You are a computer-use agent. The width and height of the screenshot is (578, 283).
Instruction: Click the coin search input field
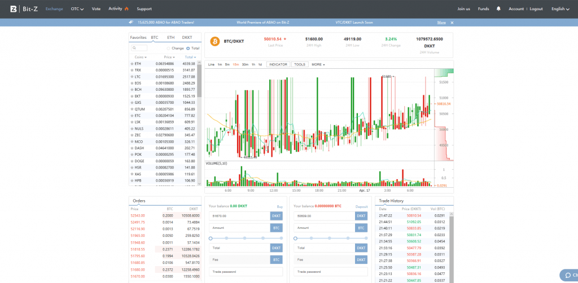[139, 48]
